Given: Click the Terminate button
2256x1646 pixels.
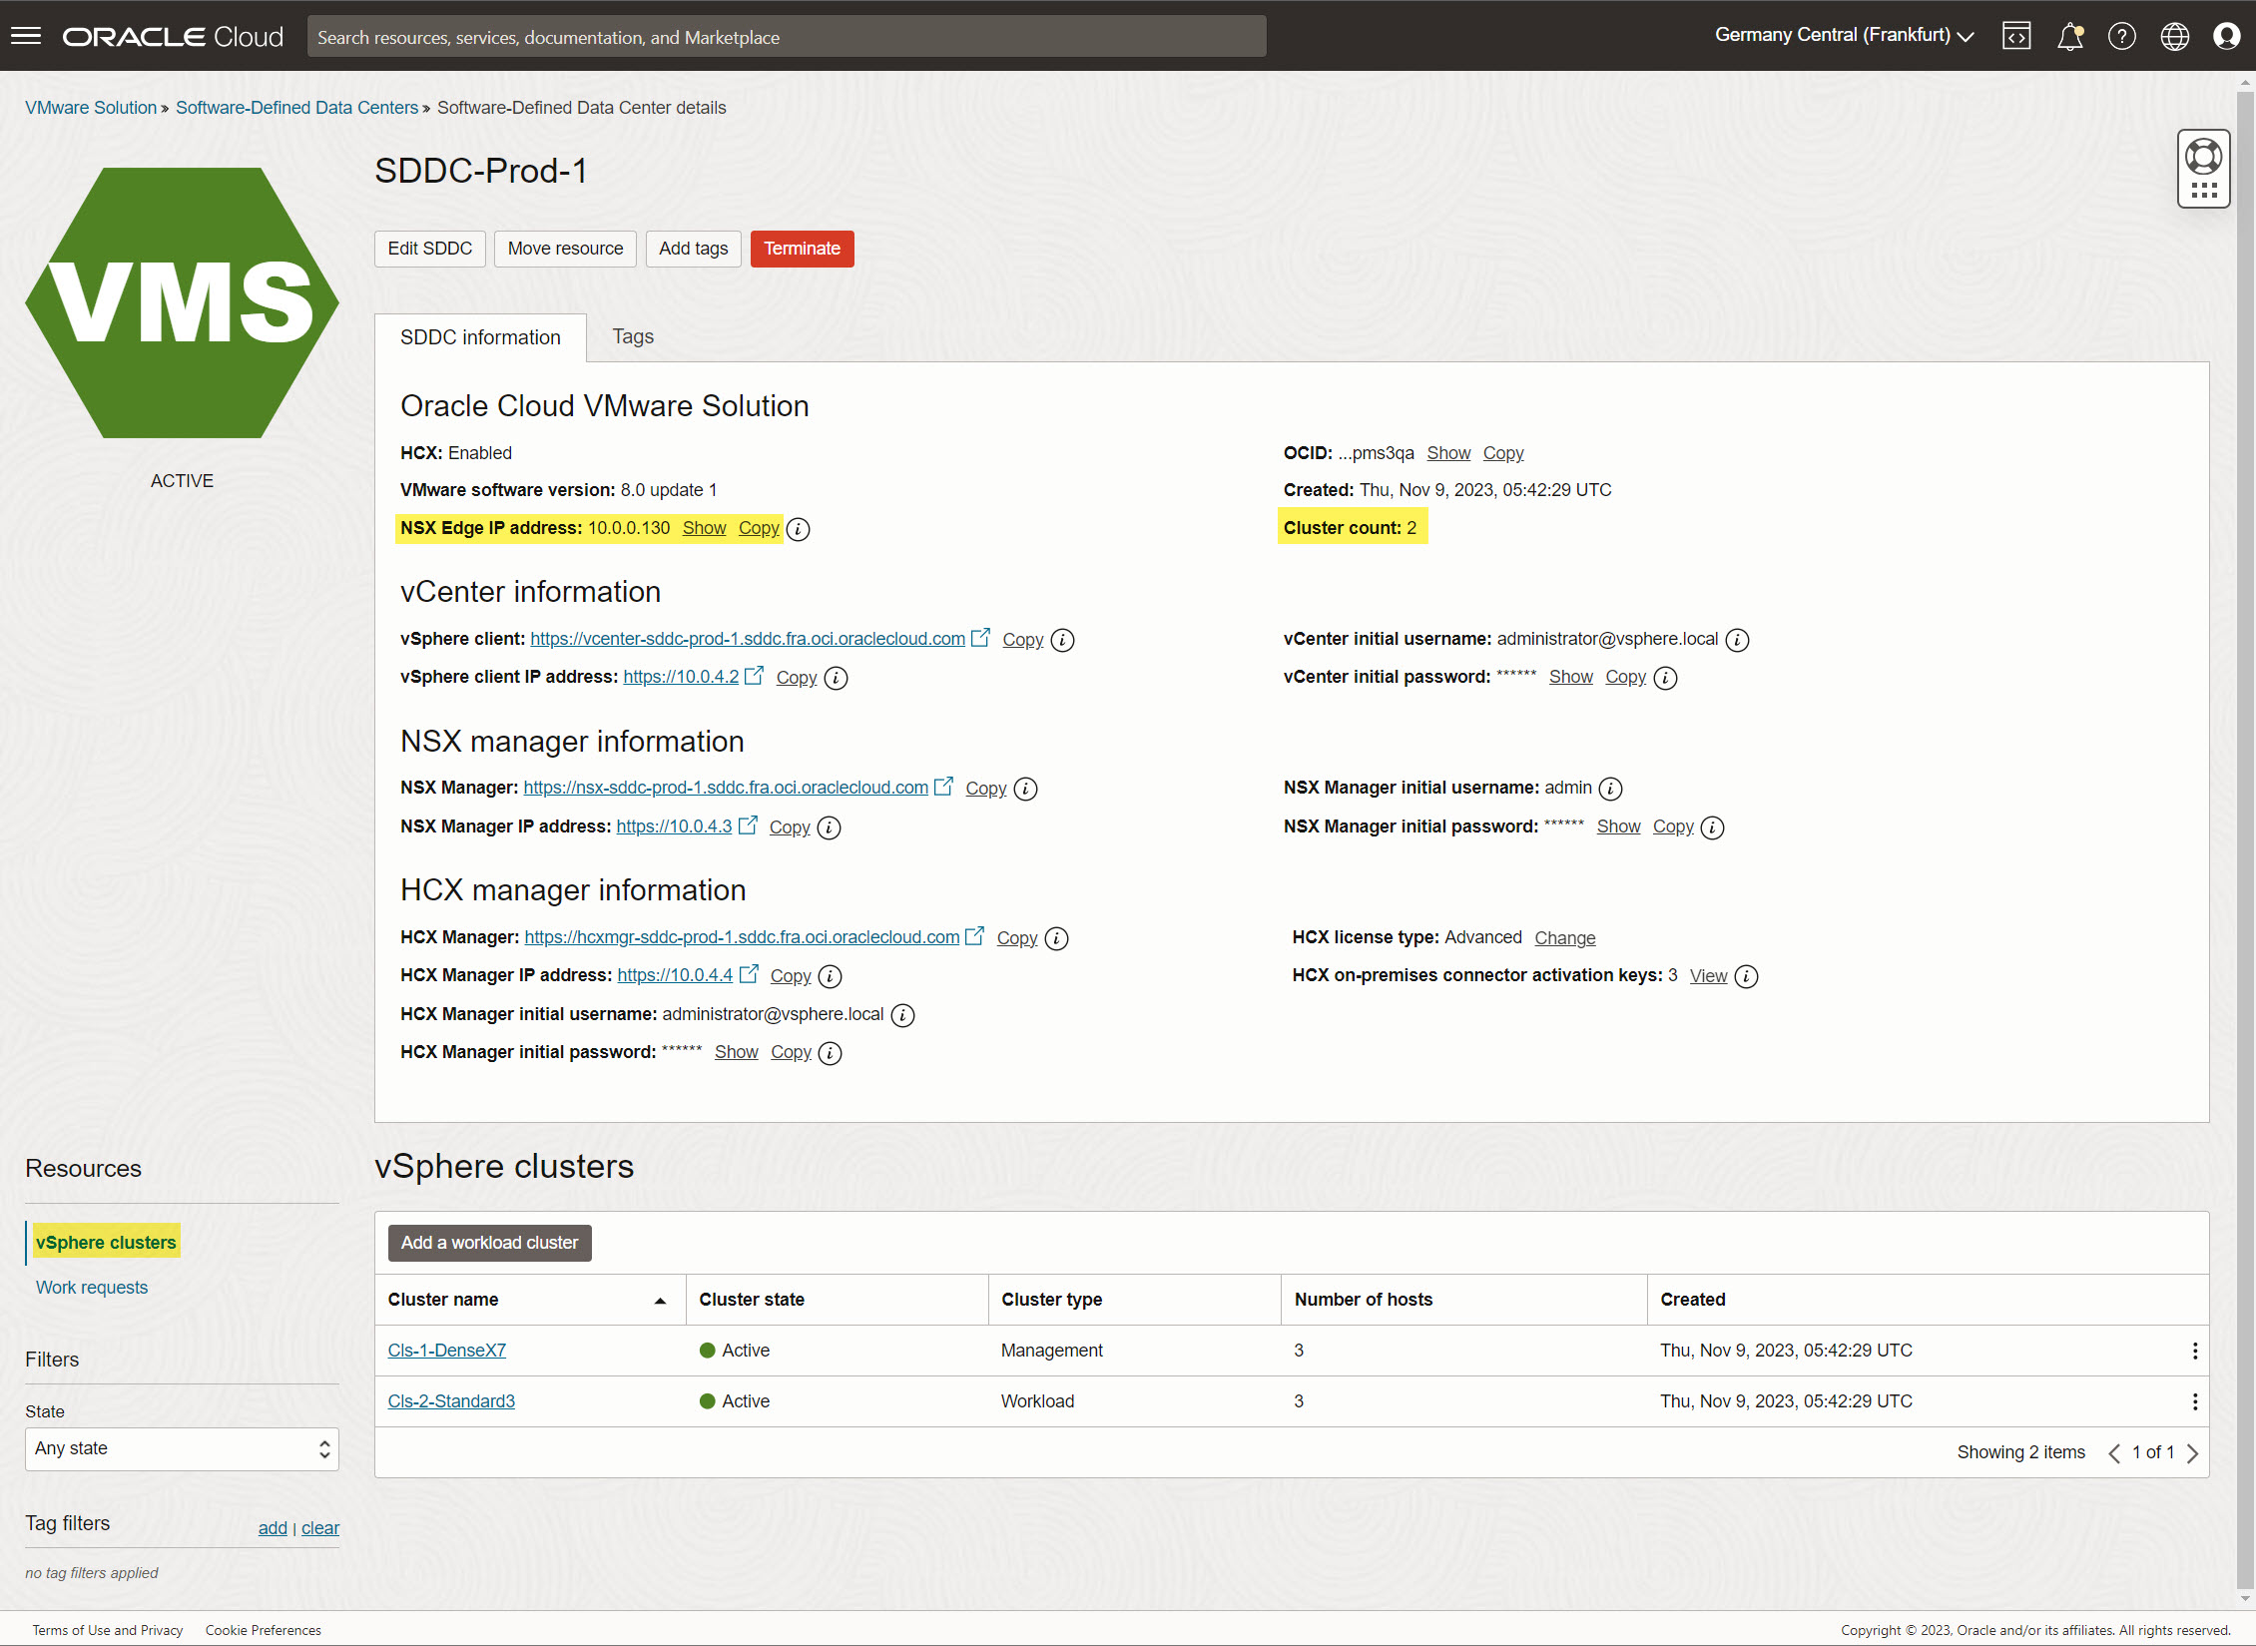Looking at the screenshot, I should [x=802, y=249].
